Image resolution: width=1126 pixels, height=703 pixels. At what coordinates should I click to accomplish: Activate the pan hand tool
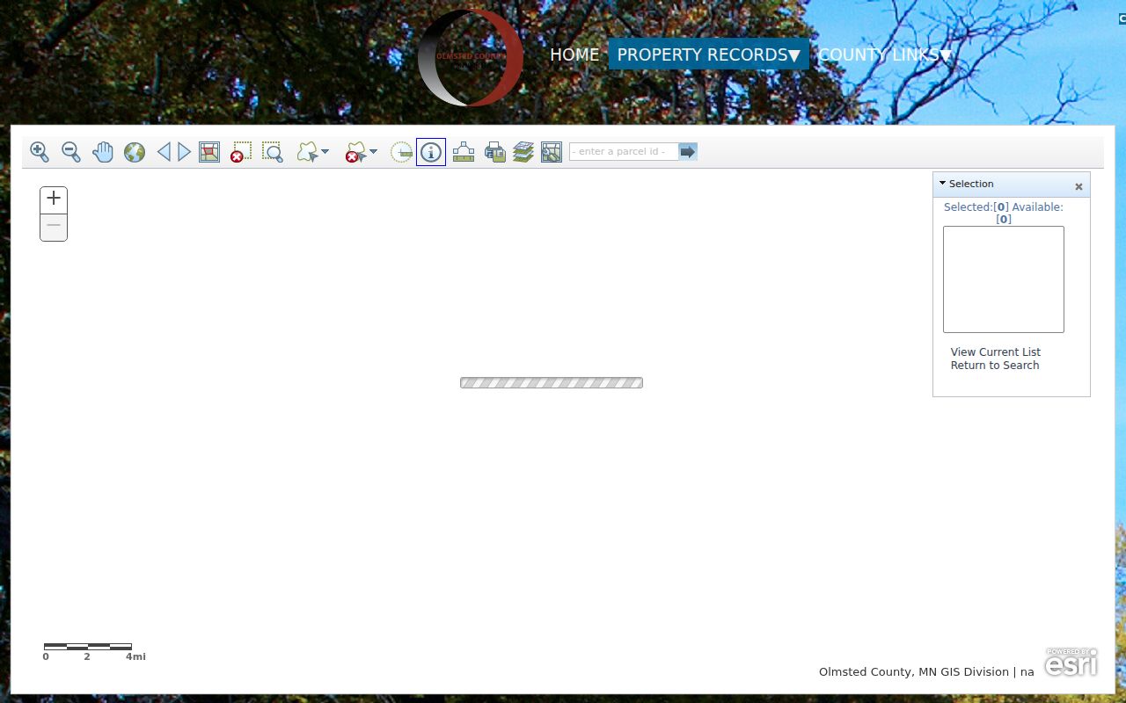point(103,152)
